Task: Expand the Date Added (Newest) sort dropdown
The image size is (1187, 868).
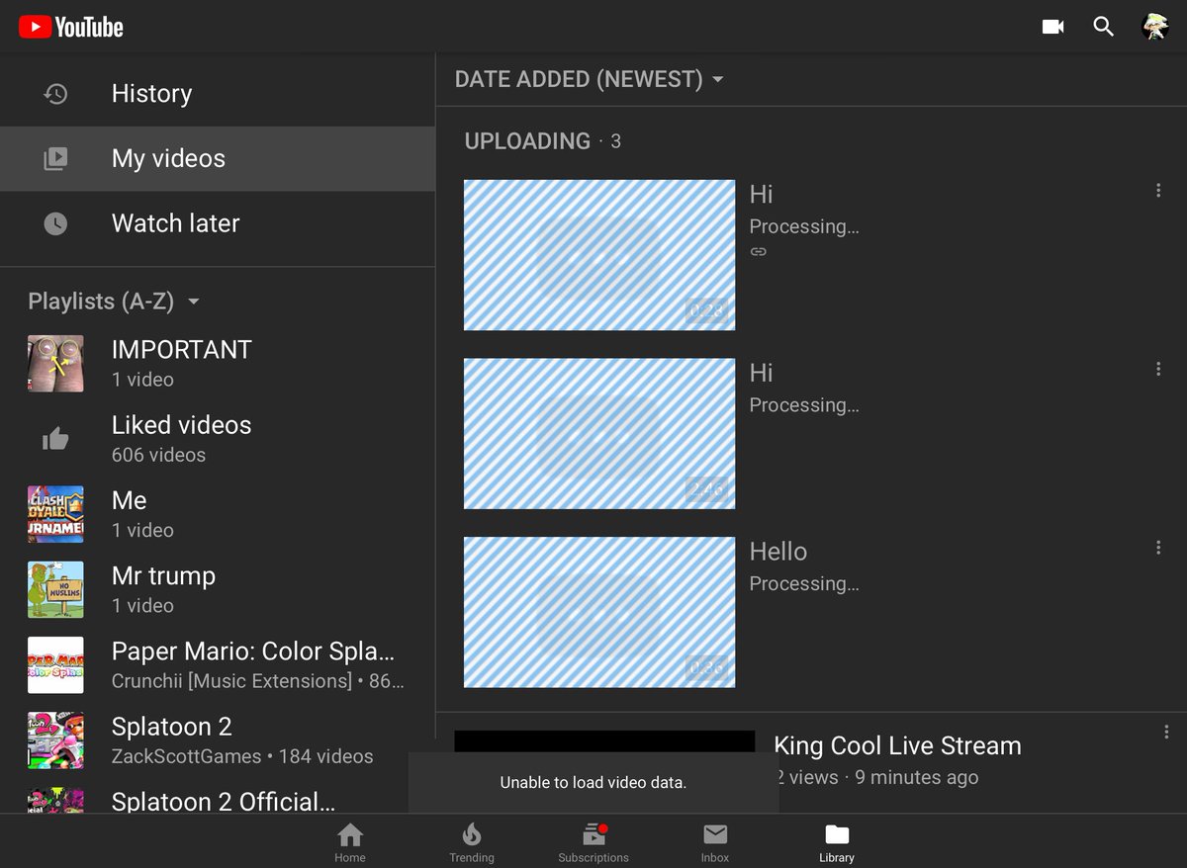Action: 590,79
